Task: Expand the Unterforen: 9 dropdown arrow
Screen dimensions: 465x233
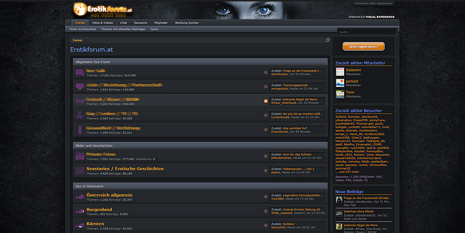Action: (157, 159)
